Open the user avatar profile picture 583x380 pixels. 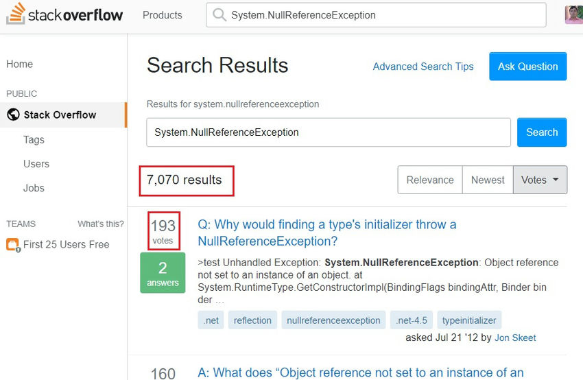click(x=573, y=15)
